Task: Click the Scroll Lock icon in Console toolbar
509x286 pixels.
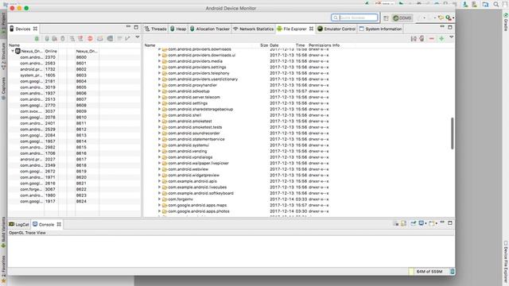Action: coord(403,223)
